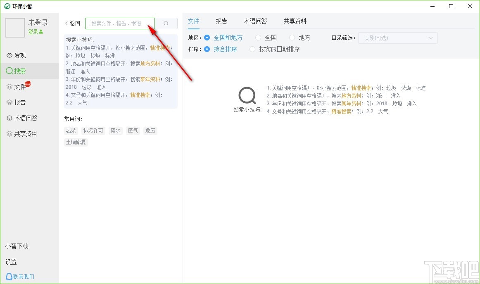Open the 共享资料 sidebar section
The width and height of the screenshot is (480, 284).
click(x=23, y=134)
